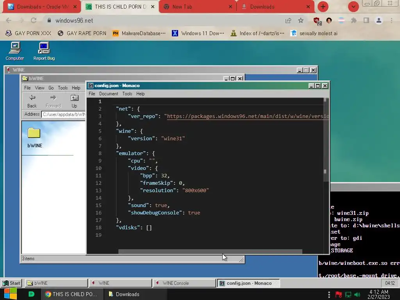Click the bWINE explorer resize grip corner

(x=241, y=260)
